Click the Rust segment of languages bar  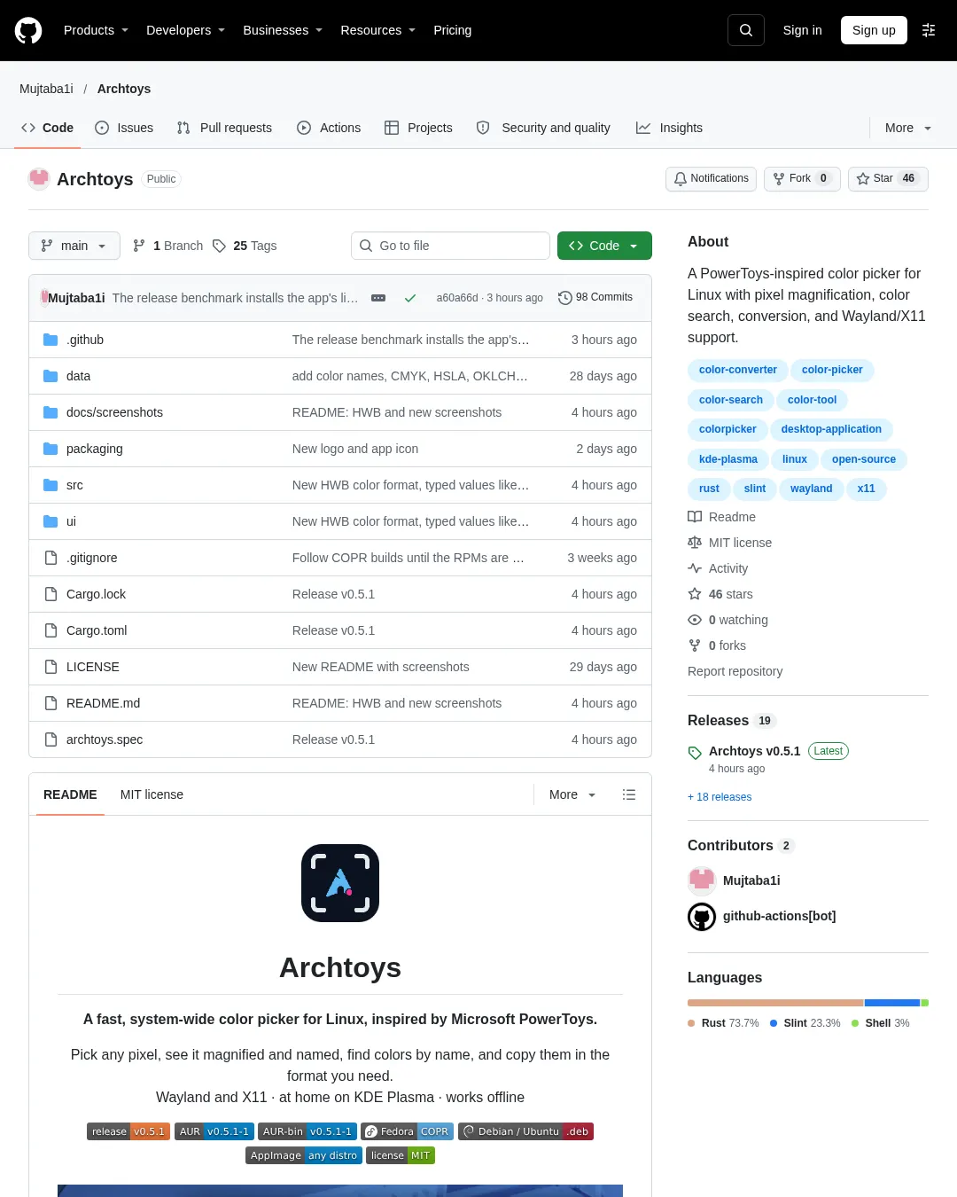click(775, 1003)
